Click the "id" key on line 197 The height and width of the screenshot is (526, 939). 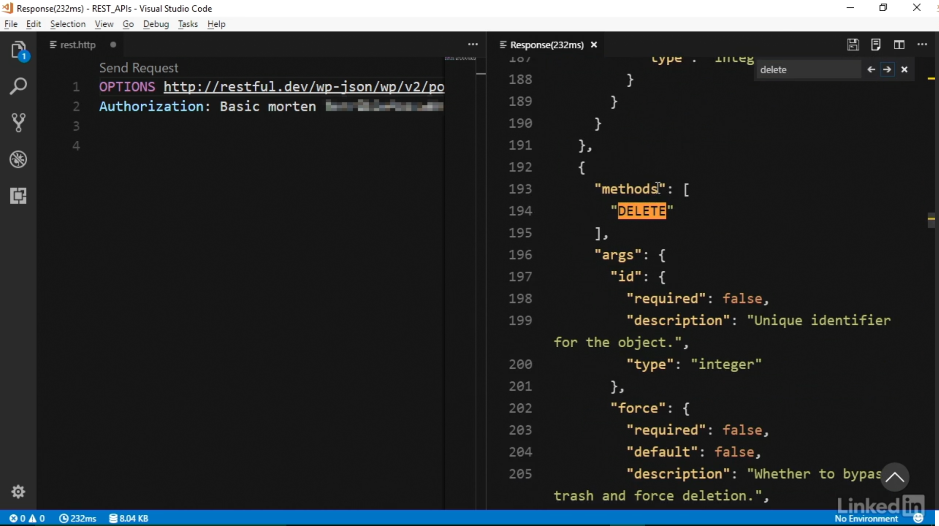(626, 277)
